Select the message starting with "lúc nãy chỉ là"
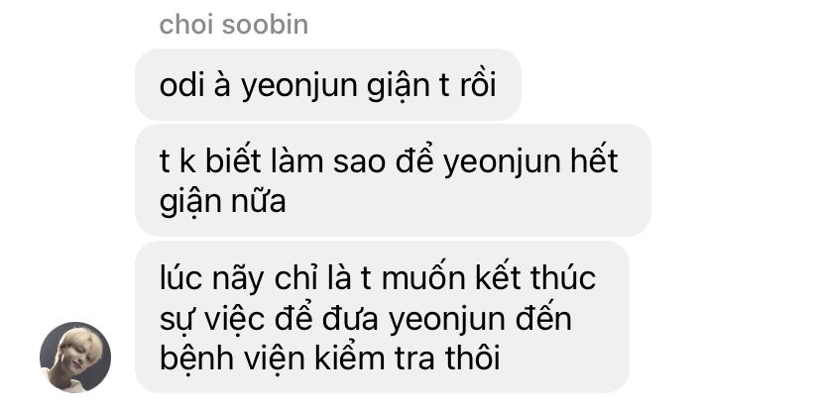The width and height of the screenshot is (821, 409). pyautogui.click(x=382, y=318)
